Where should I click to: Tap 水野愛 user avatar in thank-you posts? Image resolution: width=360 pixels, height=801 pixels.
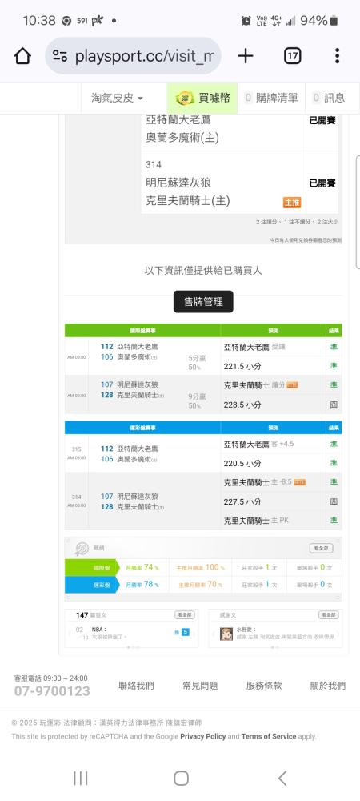pyautogui.click(x=226, y=634)
